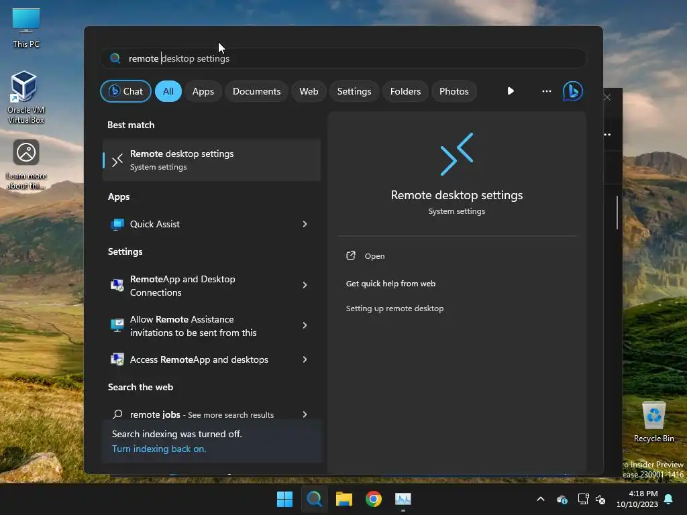Open the Windows Start button
This screenshot has height=515, width=687.
tap(284, 499)
